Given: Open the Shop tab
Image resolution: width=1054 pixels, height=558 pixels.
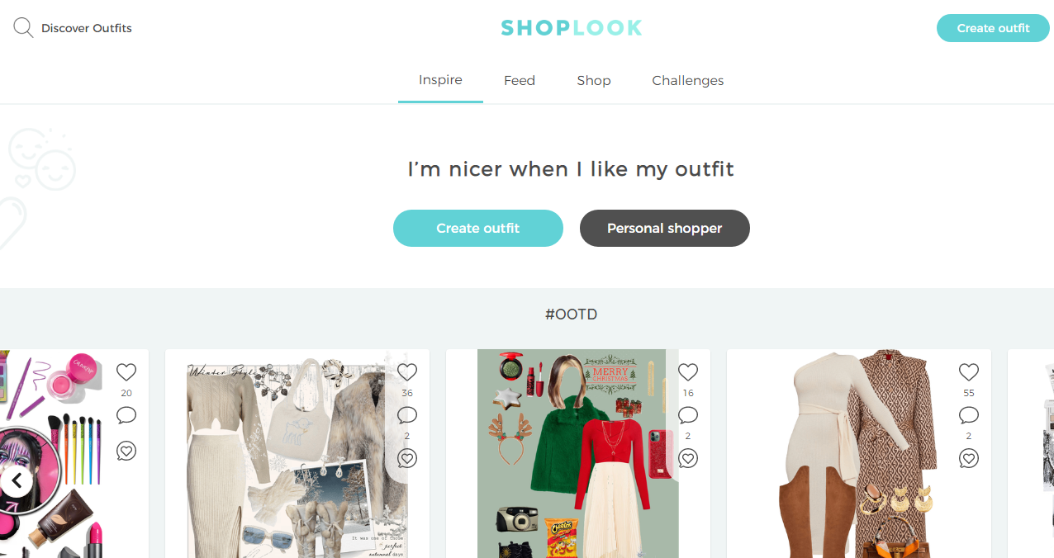Looking at the screenshot, I should [x=594, y=81].
